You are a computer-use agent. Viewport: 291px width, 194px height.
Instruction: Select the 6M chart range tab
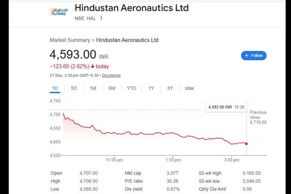(112, 88)
